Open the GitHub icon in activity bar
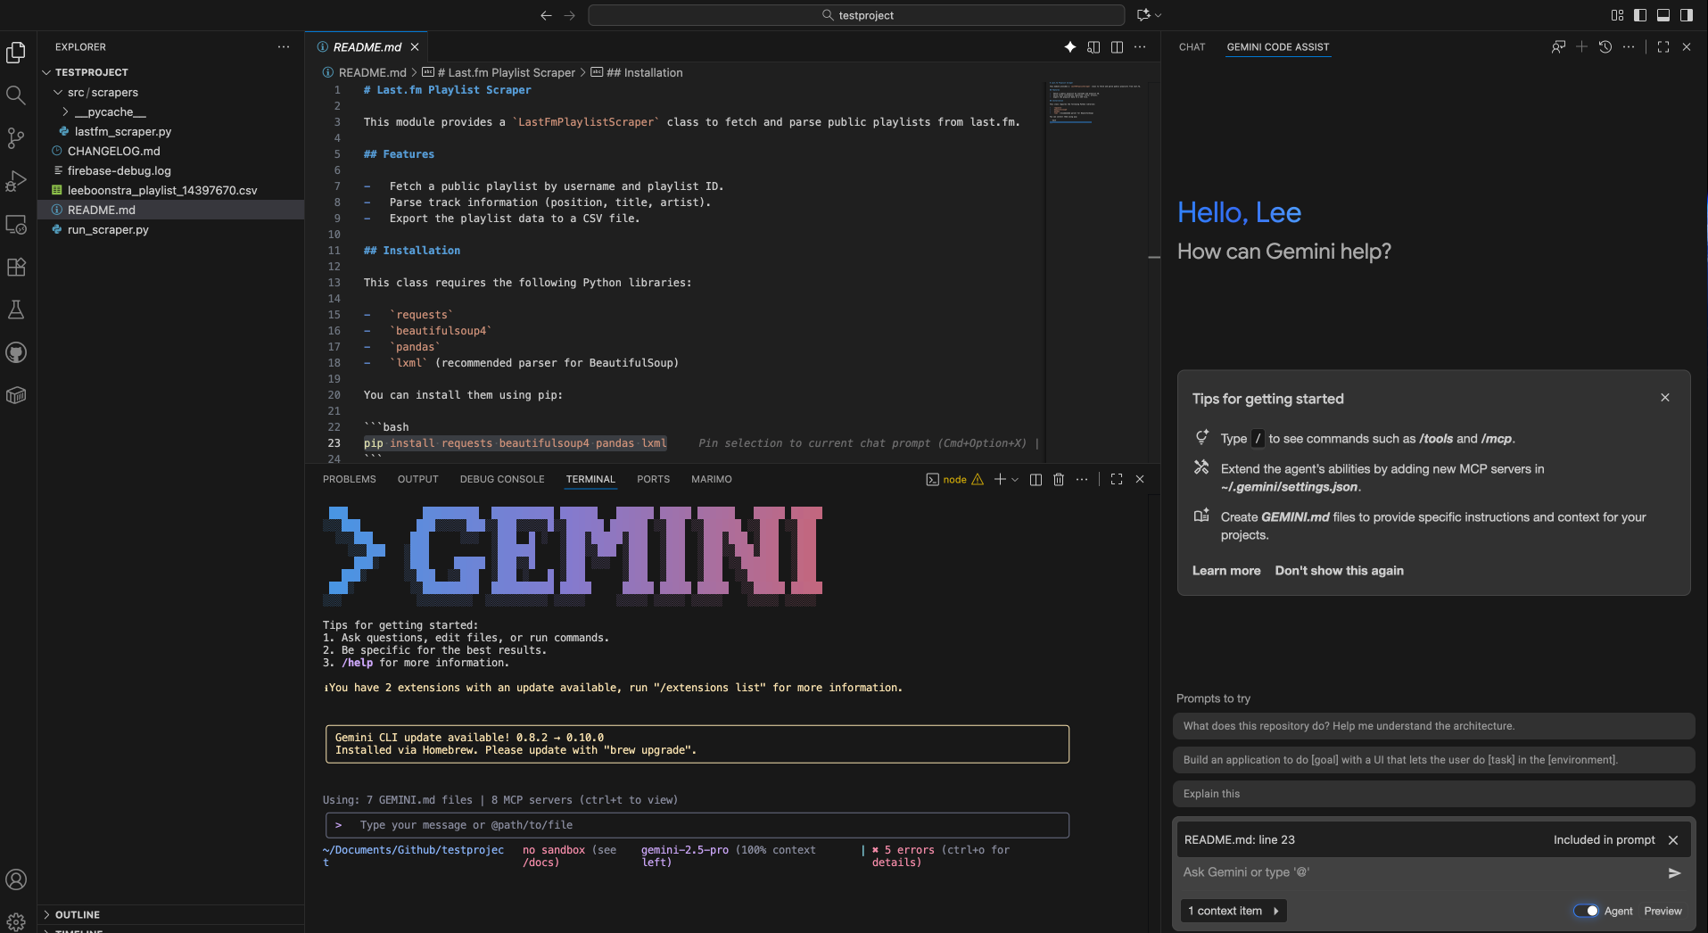Image resolution: width=1708 pixels, height=933 pixels. [x=15, y=352]
